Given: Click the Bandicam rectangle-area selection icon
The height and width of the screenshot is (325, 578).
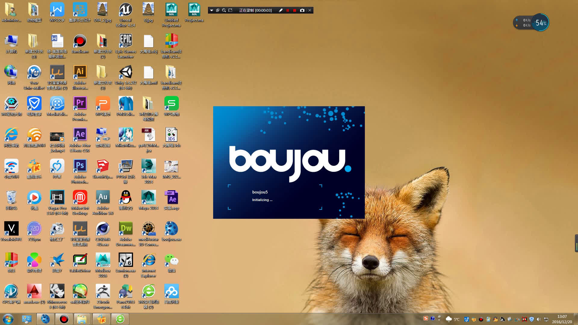Looking at the screenshot, I should coord(231,10).
